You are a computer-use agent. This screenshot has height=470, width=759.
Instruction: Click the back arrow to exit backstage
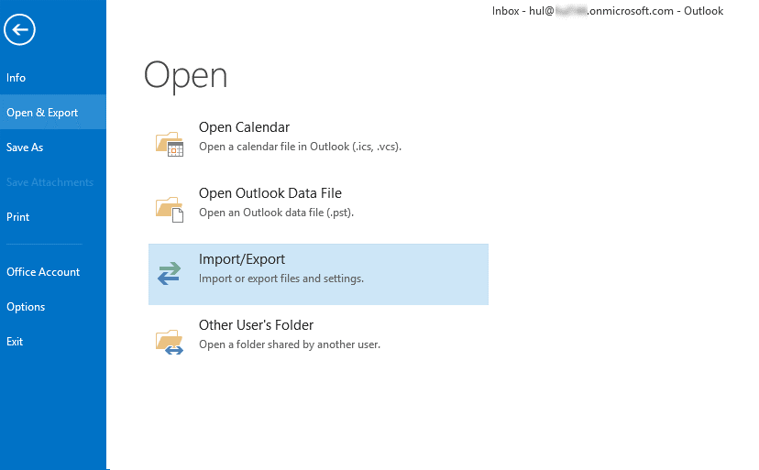(x=19, y=29)
